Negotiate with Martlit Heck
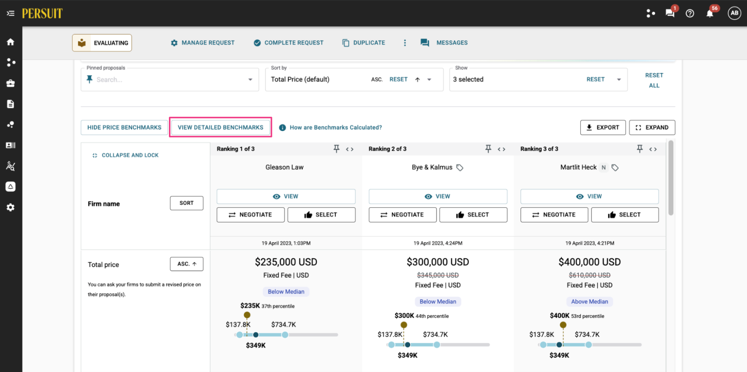This screenshot has width=747, height=372. pyautogui.click(x=554, y=215)
